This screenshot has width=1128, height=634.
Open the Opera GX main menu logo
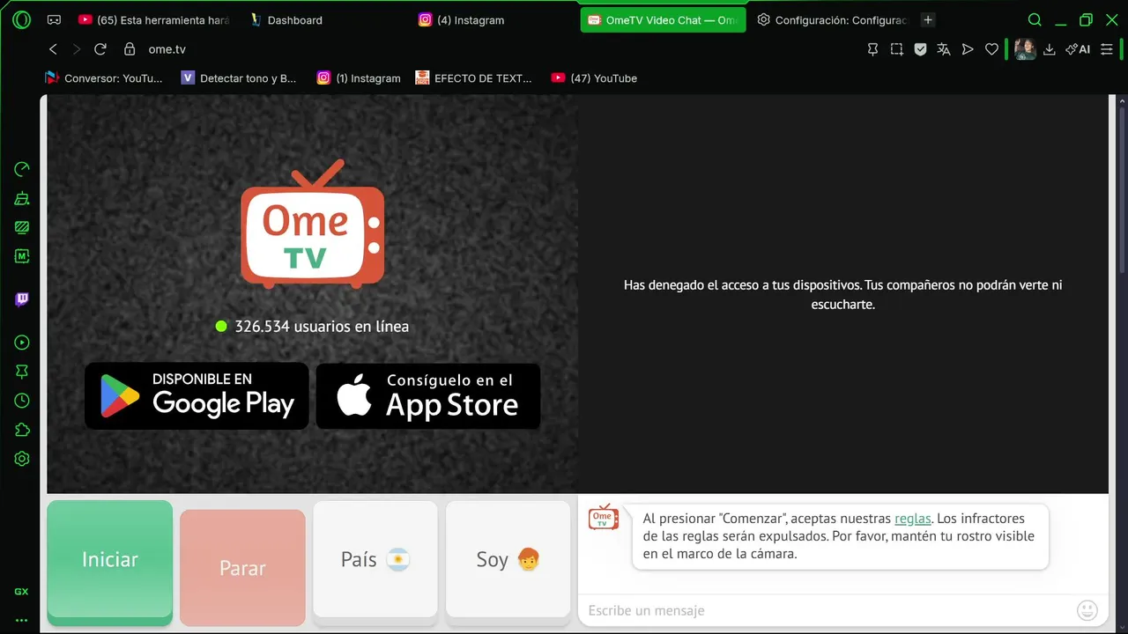point(22,19)
